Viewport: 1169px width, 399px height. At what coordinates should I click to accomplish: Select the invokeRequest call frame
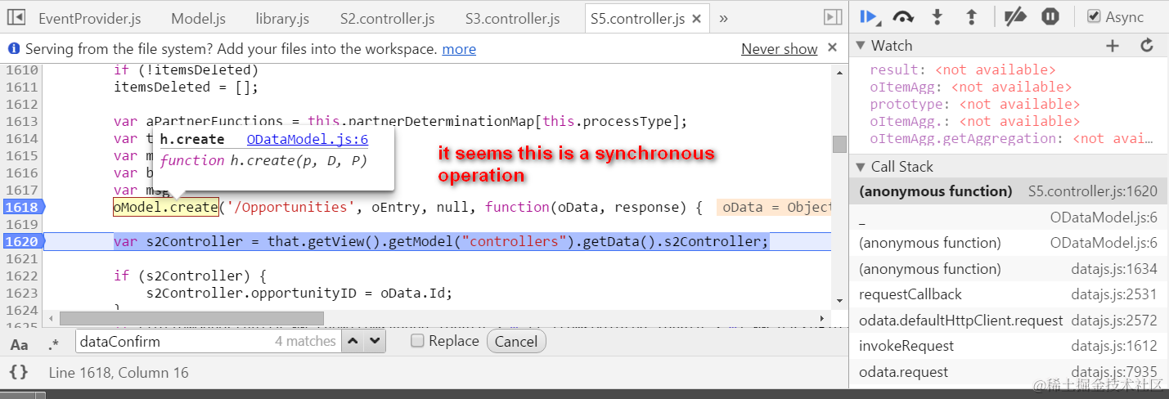[x=1009, y=346]
